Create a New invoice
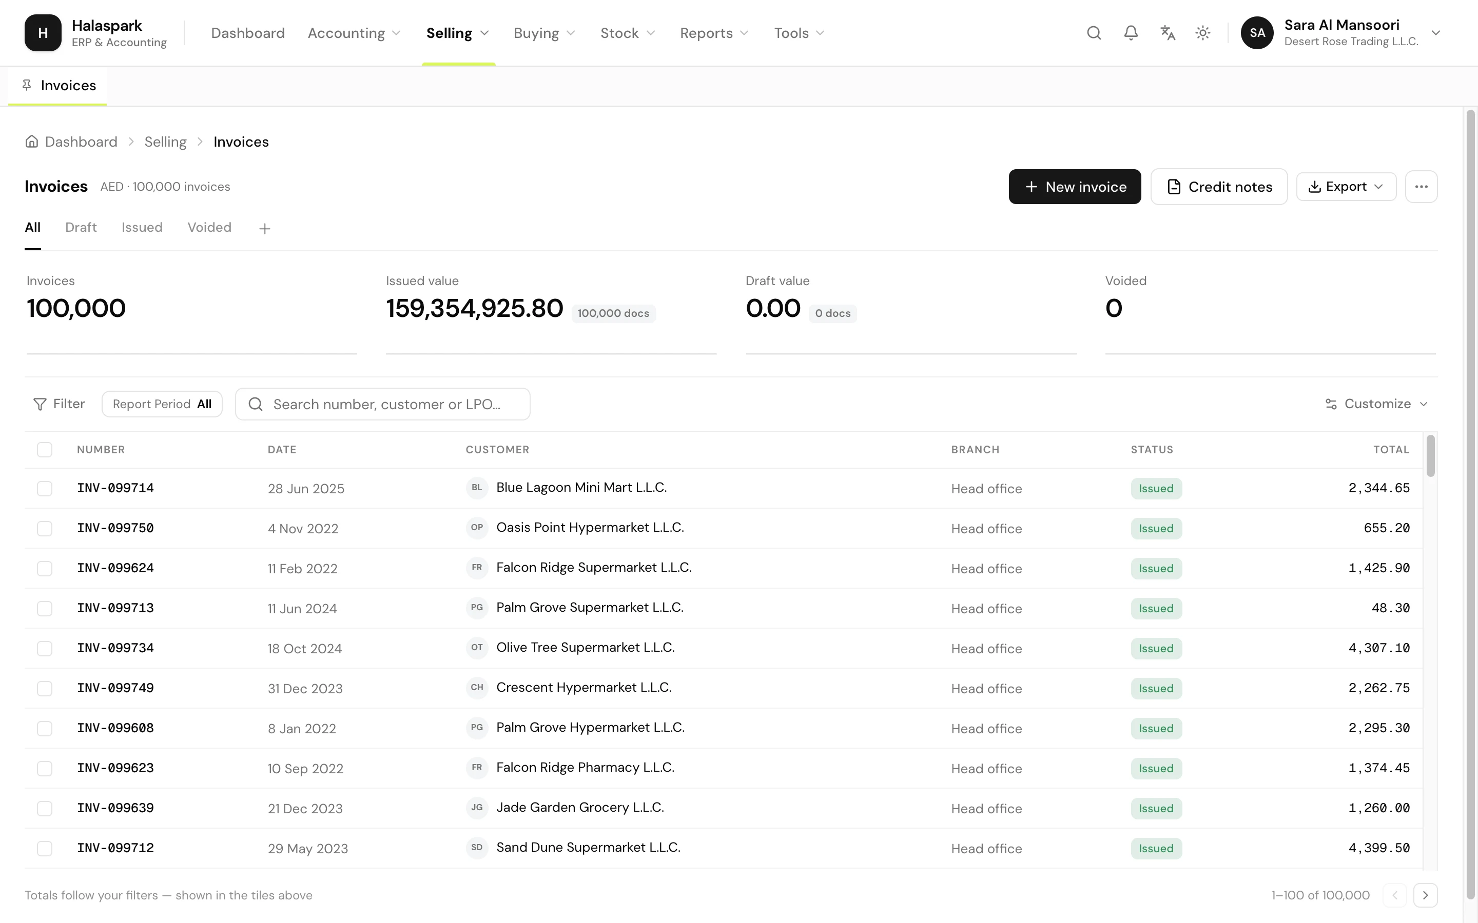This screenshot has height=923, width=1478. coord(1075,187)
